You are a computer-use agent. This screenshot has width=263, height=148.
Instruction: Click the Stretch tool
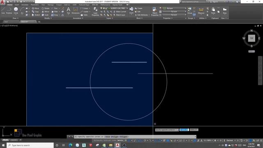pos(36,15)
